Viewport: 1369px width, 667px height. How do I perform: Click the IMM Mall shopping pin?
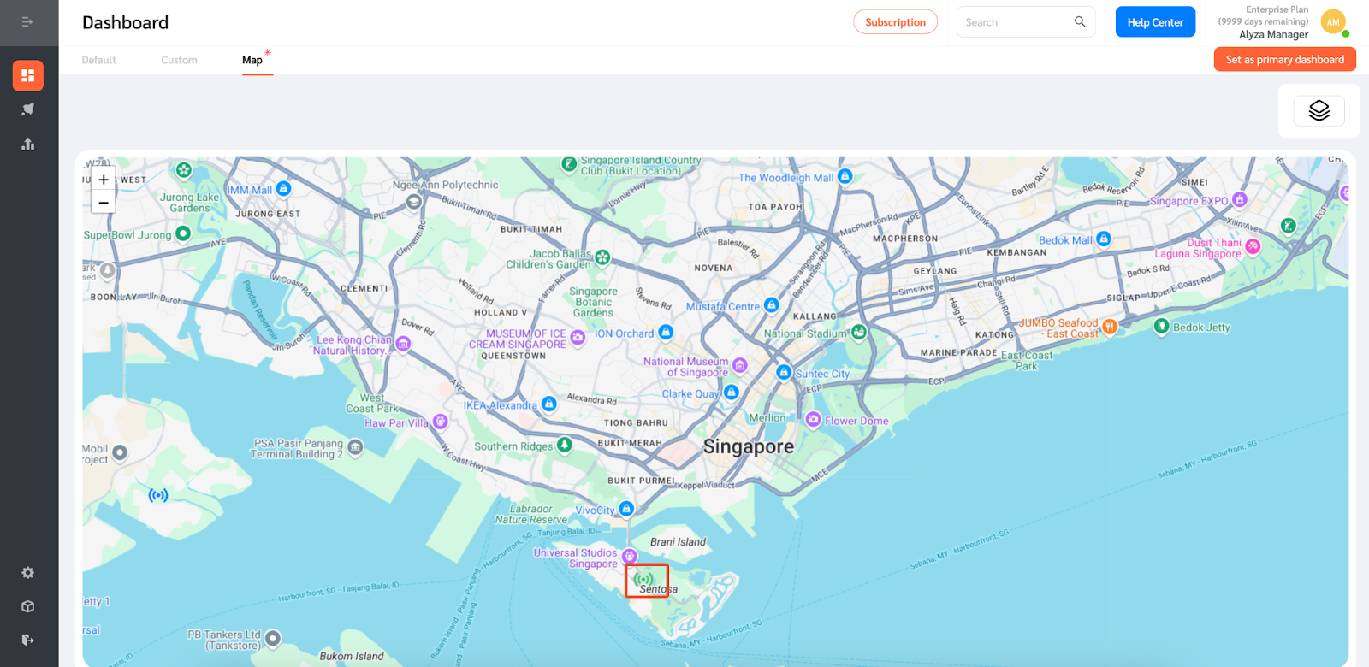point(284,188)
